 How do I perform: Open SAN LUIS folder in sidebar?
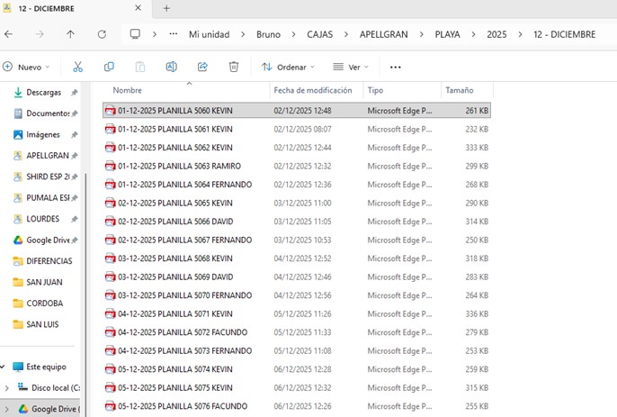[x=43, y=324]
